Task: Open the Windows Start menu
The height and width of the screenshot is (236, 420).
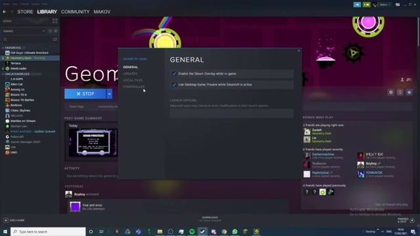Action: [5, 231]
